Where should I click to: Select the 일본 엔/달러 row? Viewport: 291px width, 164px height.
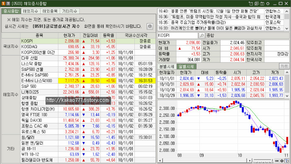(x=88, y=143)
